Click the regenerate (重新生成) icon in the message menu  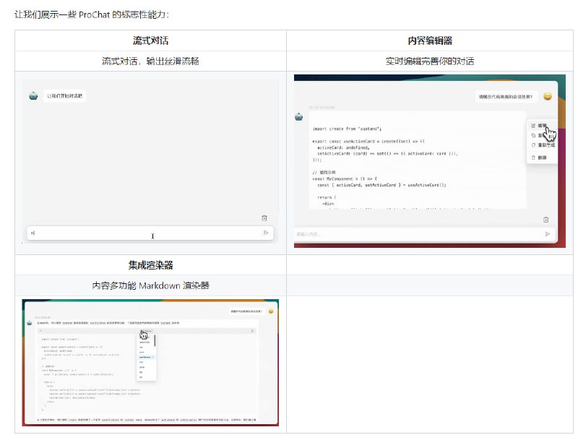[x=532, y=144]
